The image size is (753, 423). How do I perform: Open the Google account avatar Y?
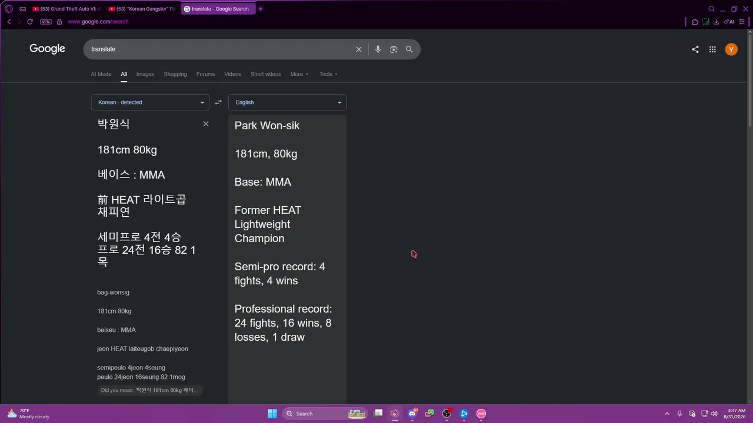731,49
